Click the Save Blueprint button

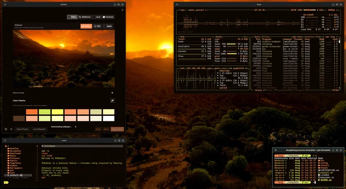39,130
